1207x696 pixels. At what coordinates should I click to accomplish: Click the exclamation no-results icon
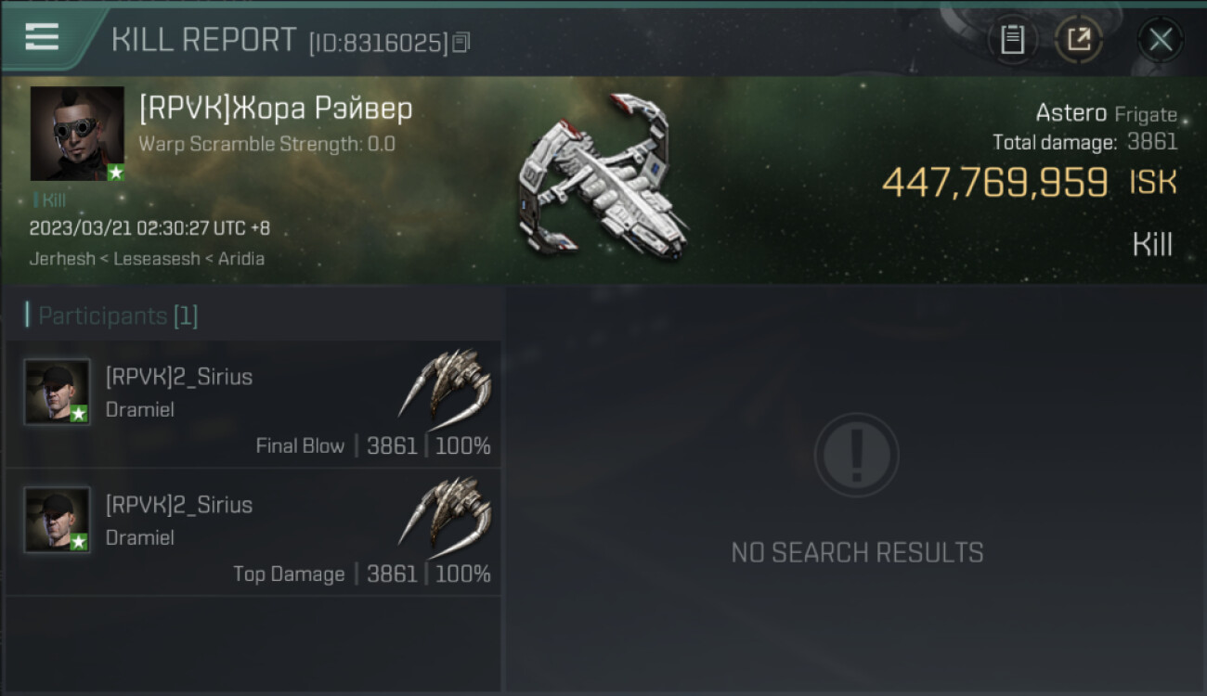click(x=856, y=455)
